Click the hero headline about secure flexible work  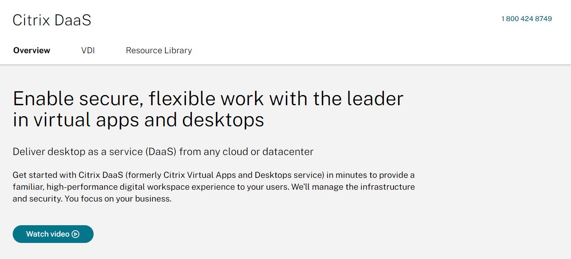[x=208, y=109]
